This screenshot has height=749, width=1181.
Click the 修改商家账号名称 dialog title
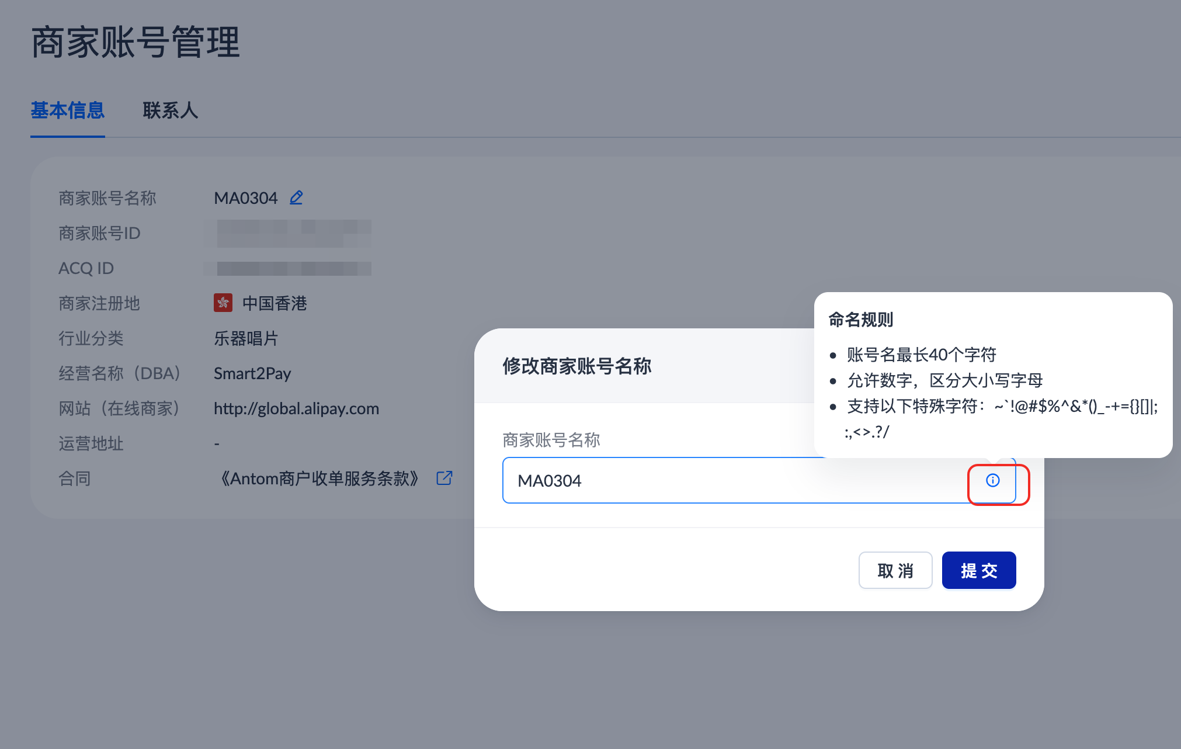[576, 366]
